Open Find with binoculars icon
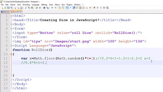This screenshot has height=92, width=163. [44, 8]
